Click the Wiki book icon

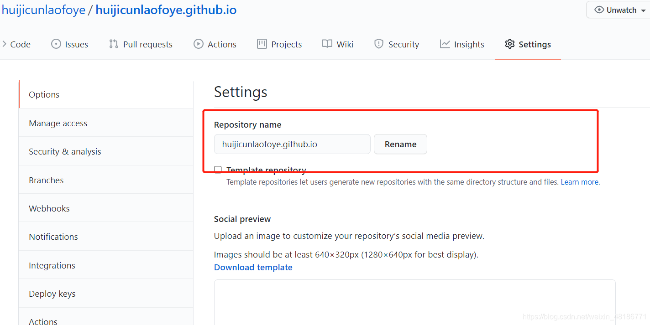[x=327, y=44]
